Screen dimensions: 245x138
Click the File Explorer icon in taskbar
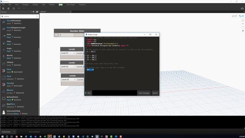point(21,136)
